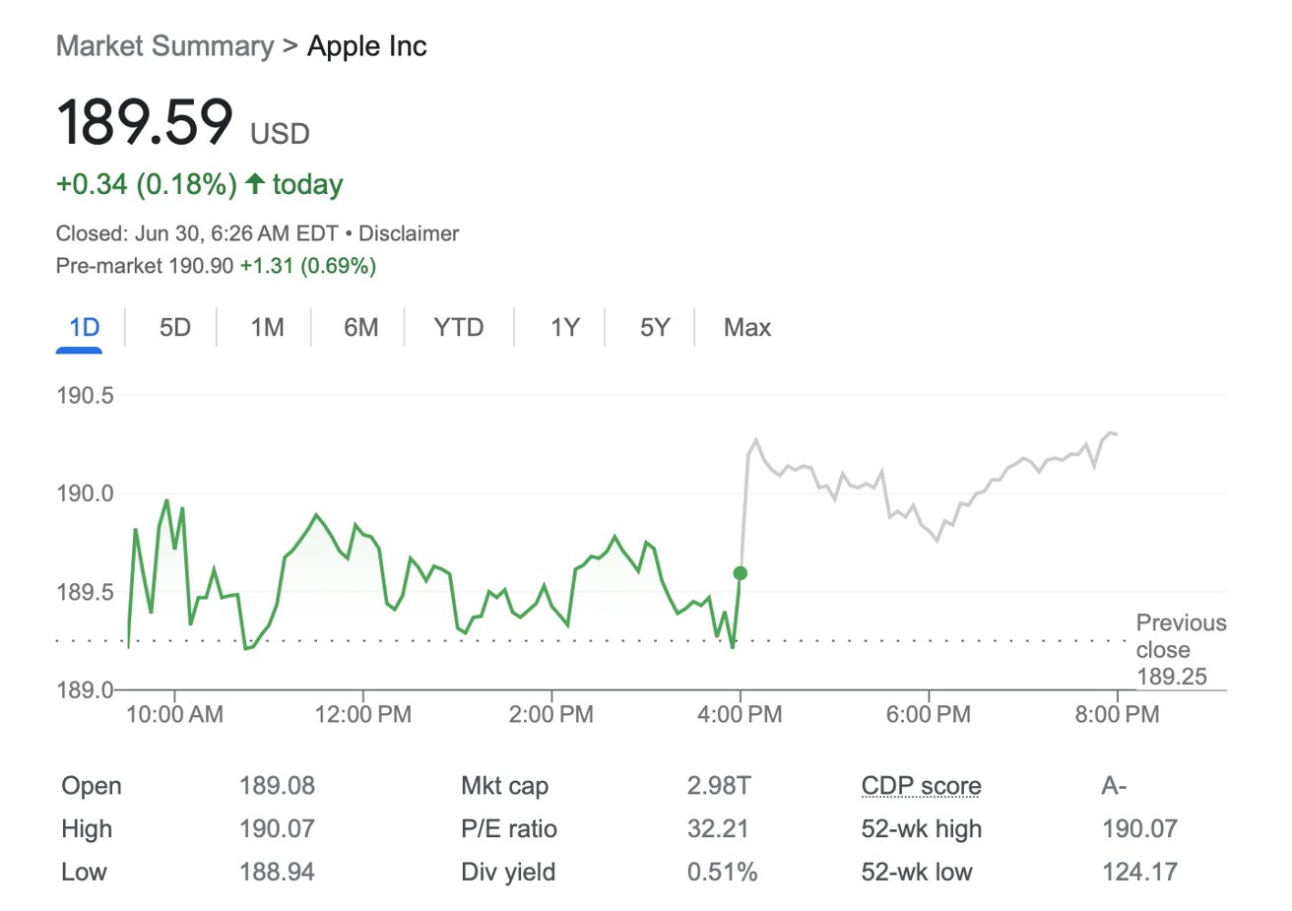Click the Market Summary breadcrumb link

(164, 46)
